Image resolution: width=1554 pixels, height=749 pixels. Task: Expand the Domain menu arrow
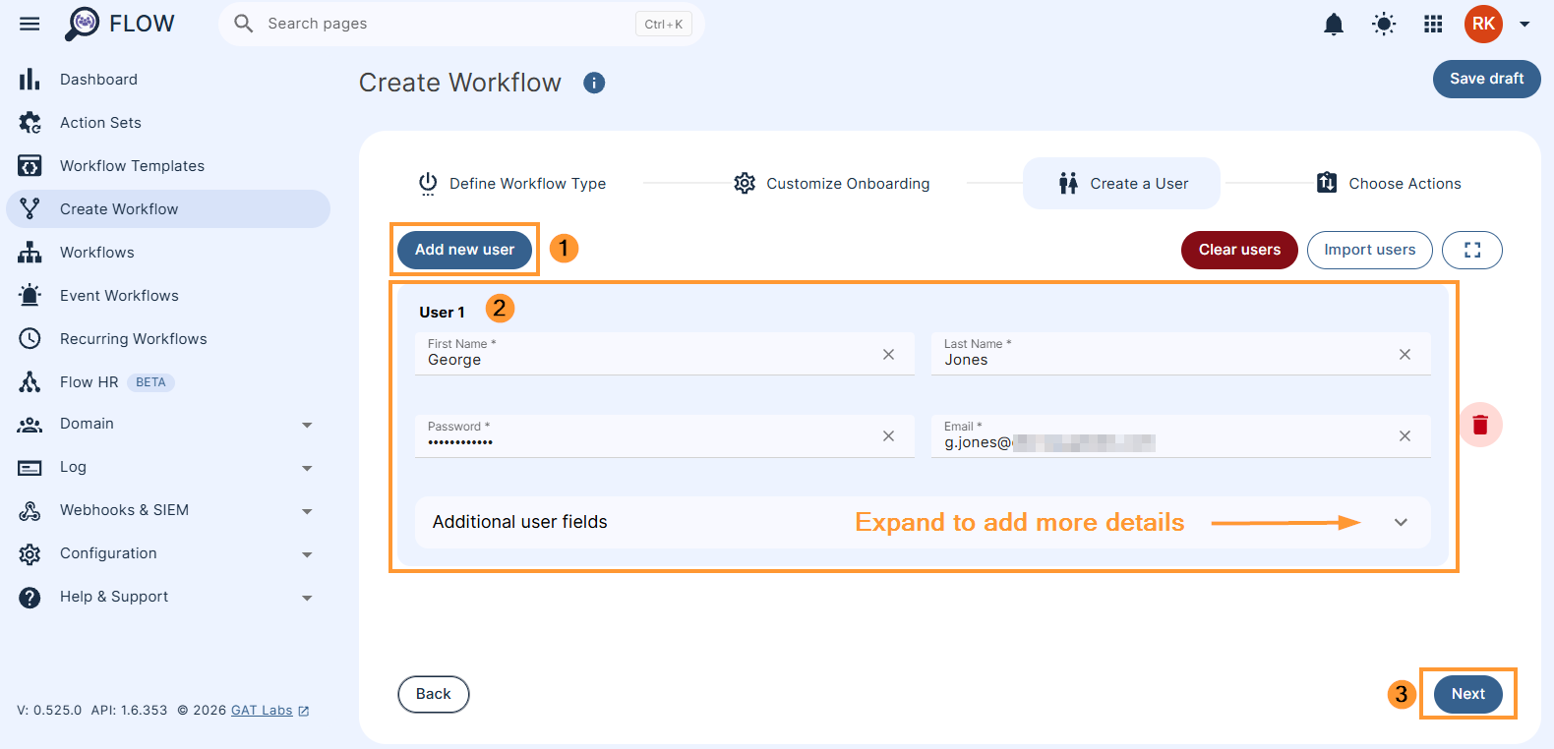[307, 426]
